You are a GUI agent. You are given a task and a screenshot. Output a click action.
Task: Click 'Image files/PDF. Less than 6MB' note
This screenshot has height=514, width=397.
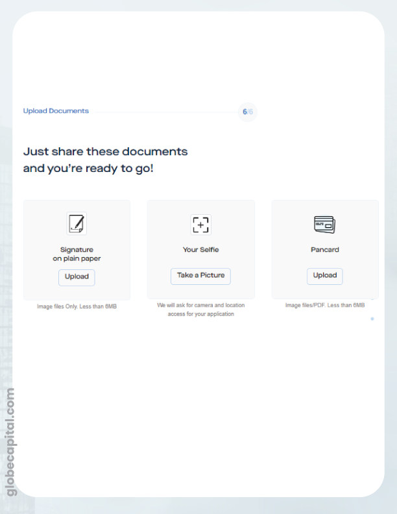[325, 305]
